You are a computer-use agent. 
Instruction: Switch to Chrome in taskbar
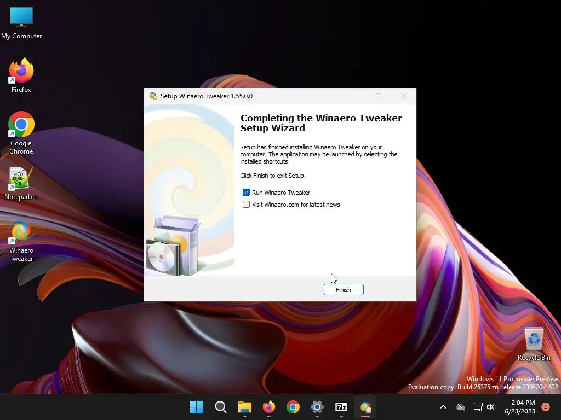(x=293, y=407)
